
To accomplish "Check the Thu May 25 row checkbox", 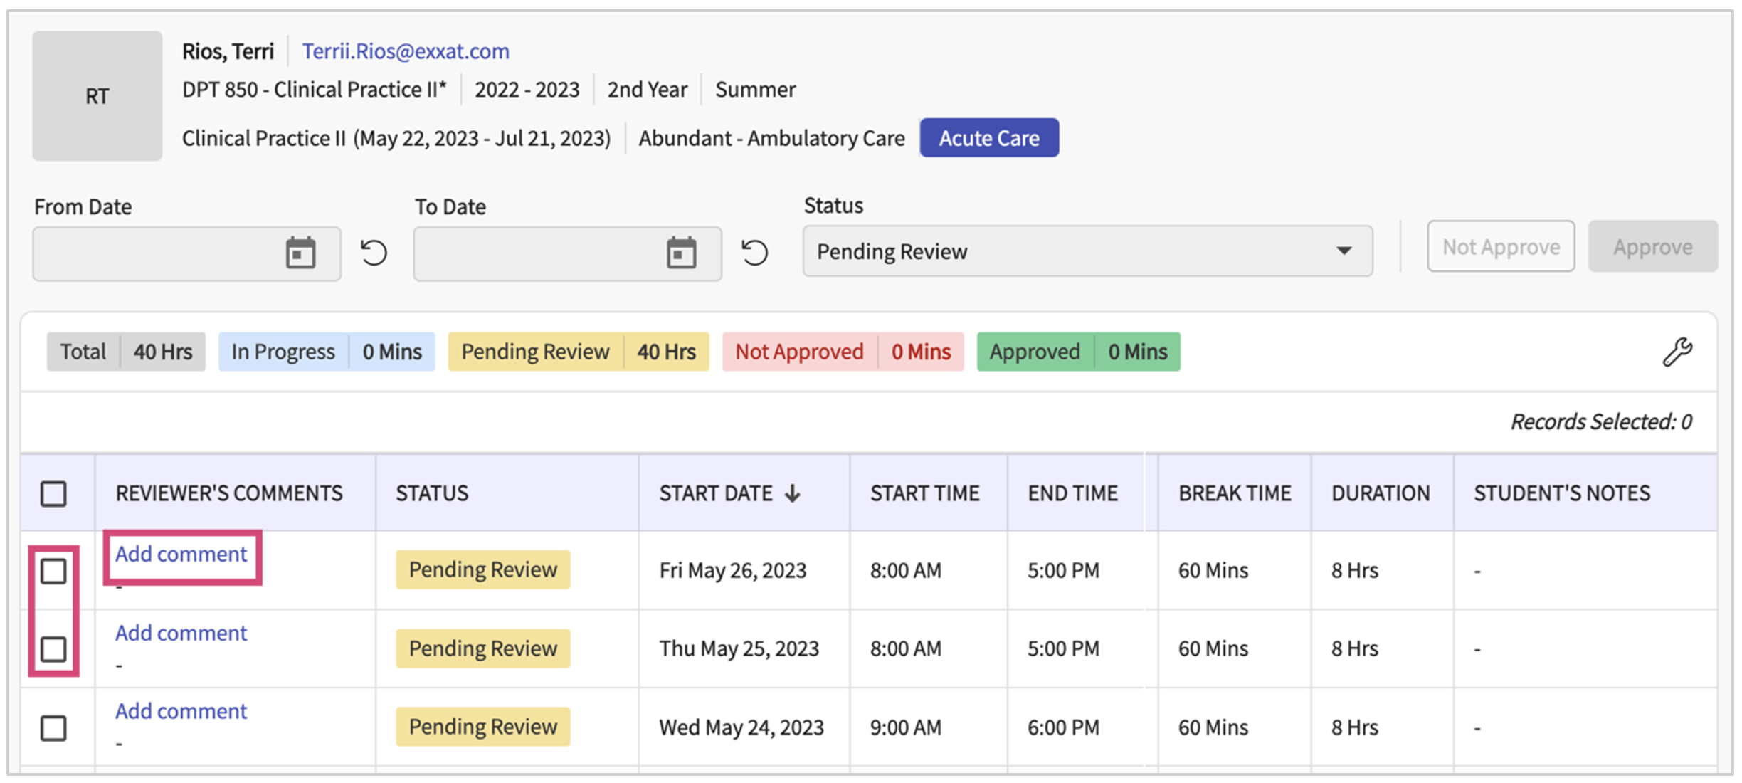I will [53, 649].
